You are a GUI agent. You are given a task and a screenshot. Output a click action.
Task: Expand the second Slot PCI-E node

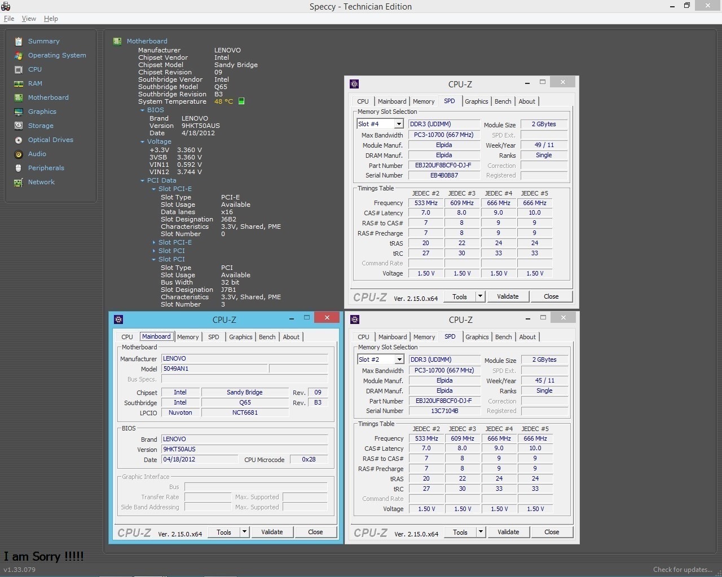pos(153,243)
